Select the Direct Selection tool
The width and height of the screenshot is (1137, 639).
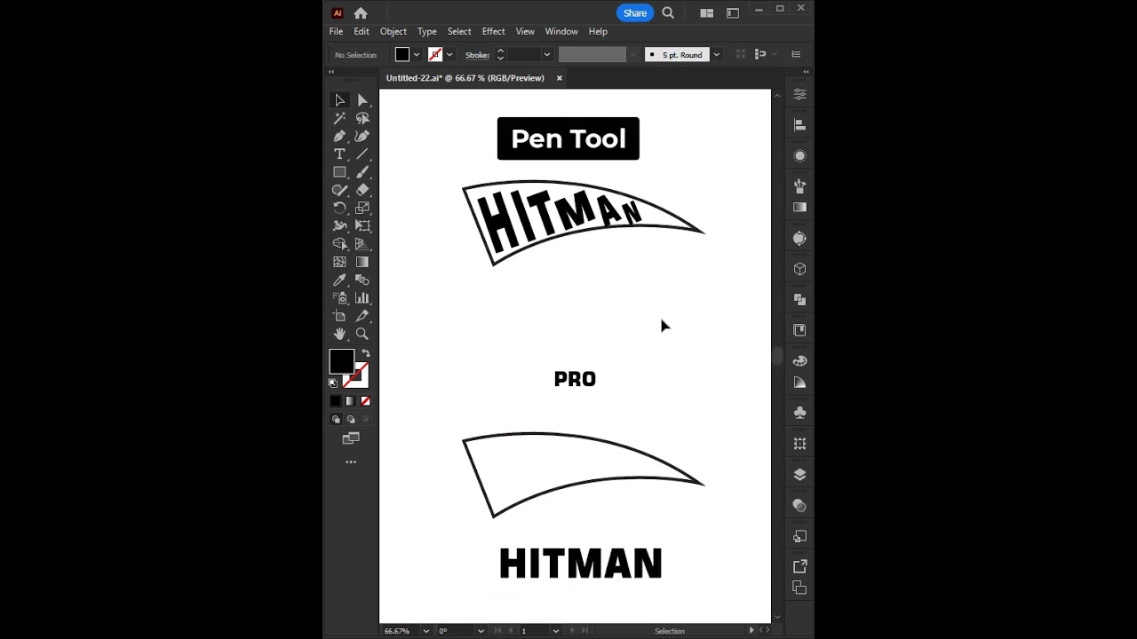[x=362, y=100]
